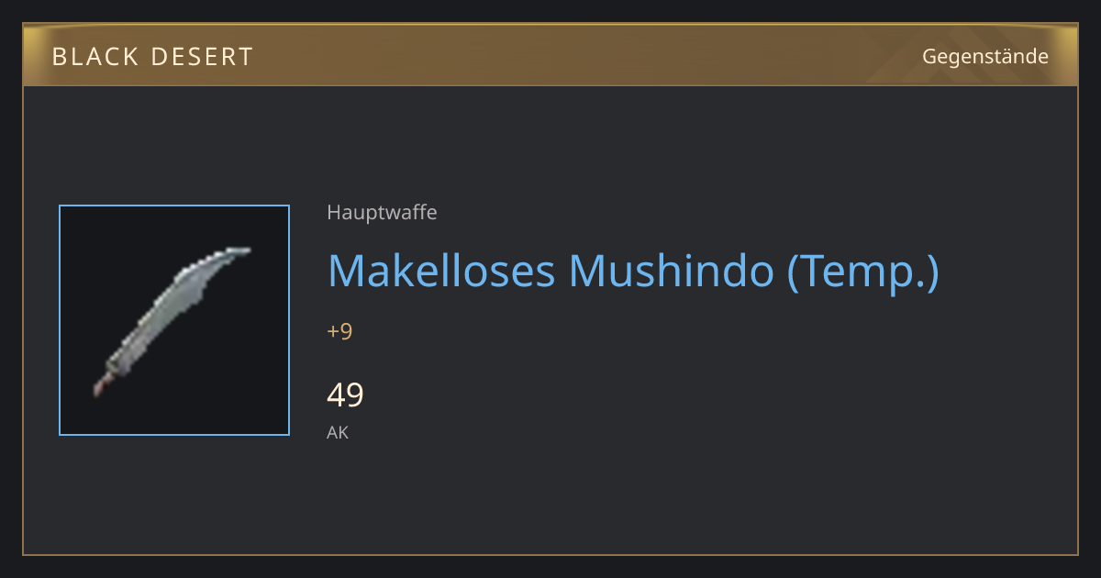Select the AK stat label
Viewport: 1101px width, 578px height.
point(338,433)
